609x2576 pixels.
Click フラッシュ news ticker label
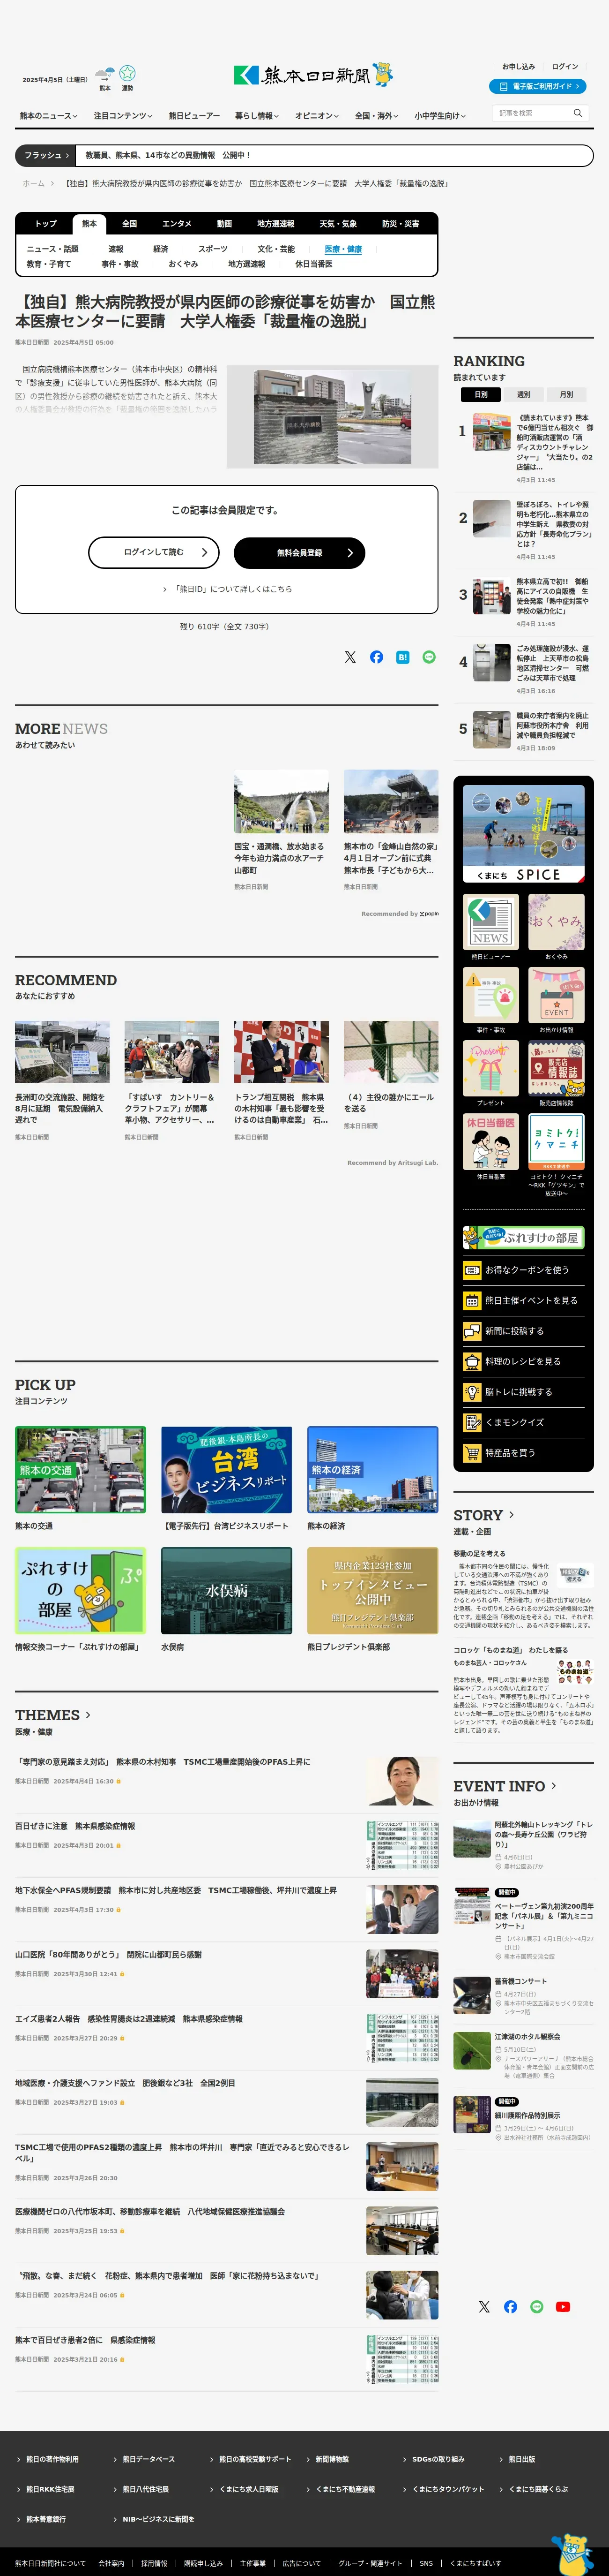pos(46,155)
